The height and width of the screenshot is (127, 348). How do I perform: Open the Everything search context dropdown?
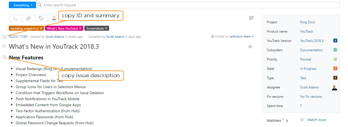pyautogui.click(x=23, y=5)
